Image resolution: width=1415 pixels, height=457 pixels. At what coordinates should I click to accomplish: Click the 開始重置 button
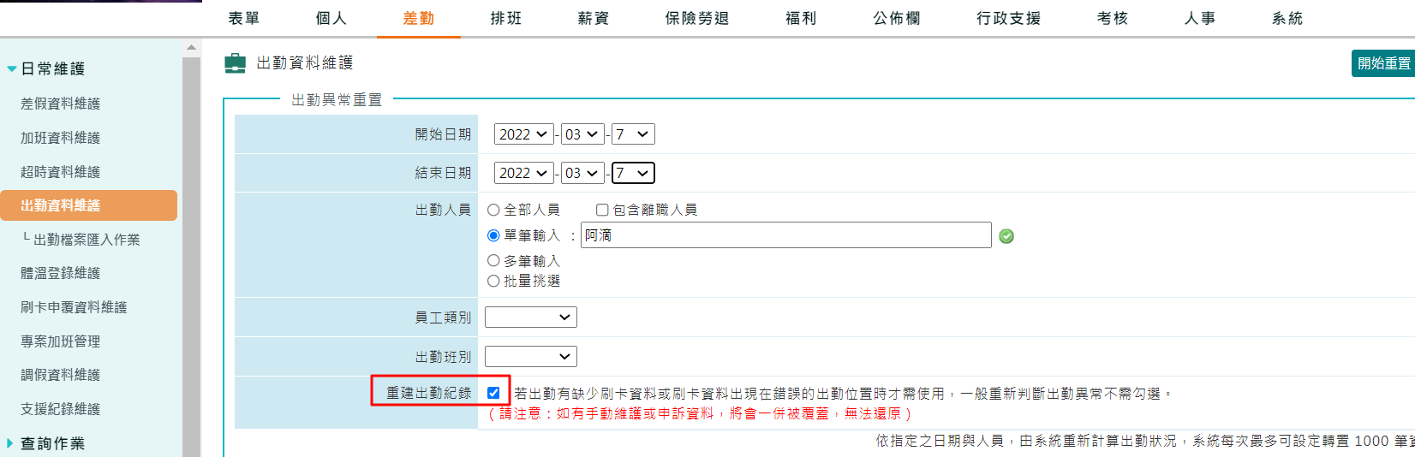[x=1383, y=63]
